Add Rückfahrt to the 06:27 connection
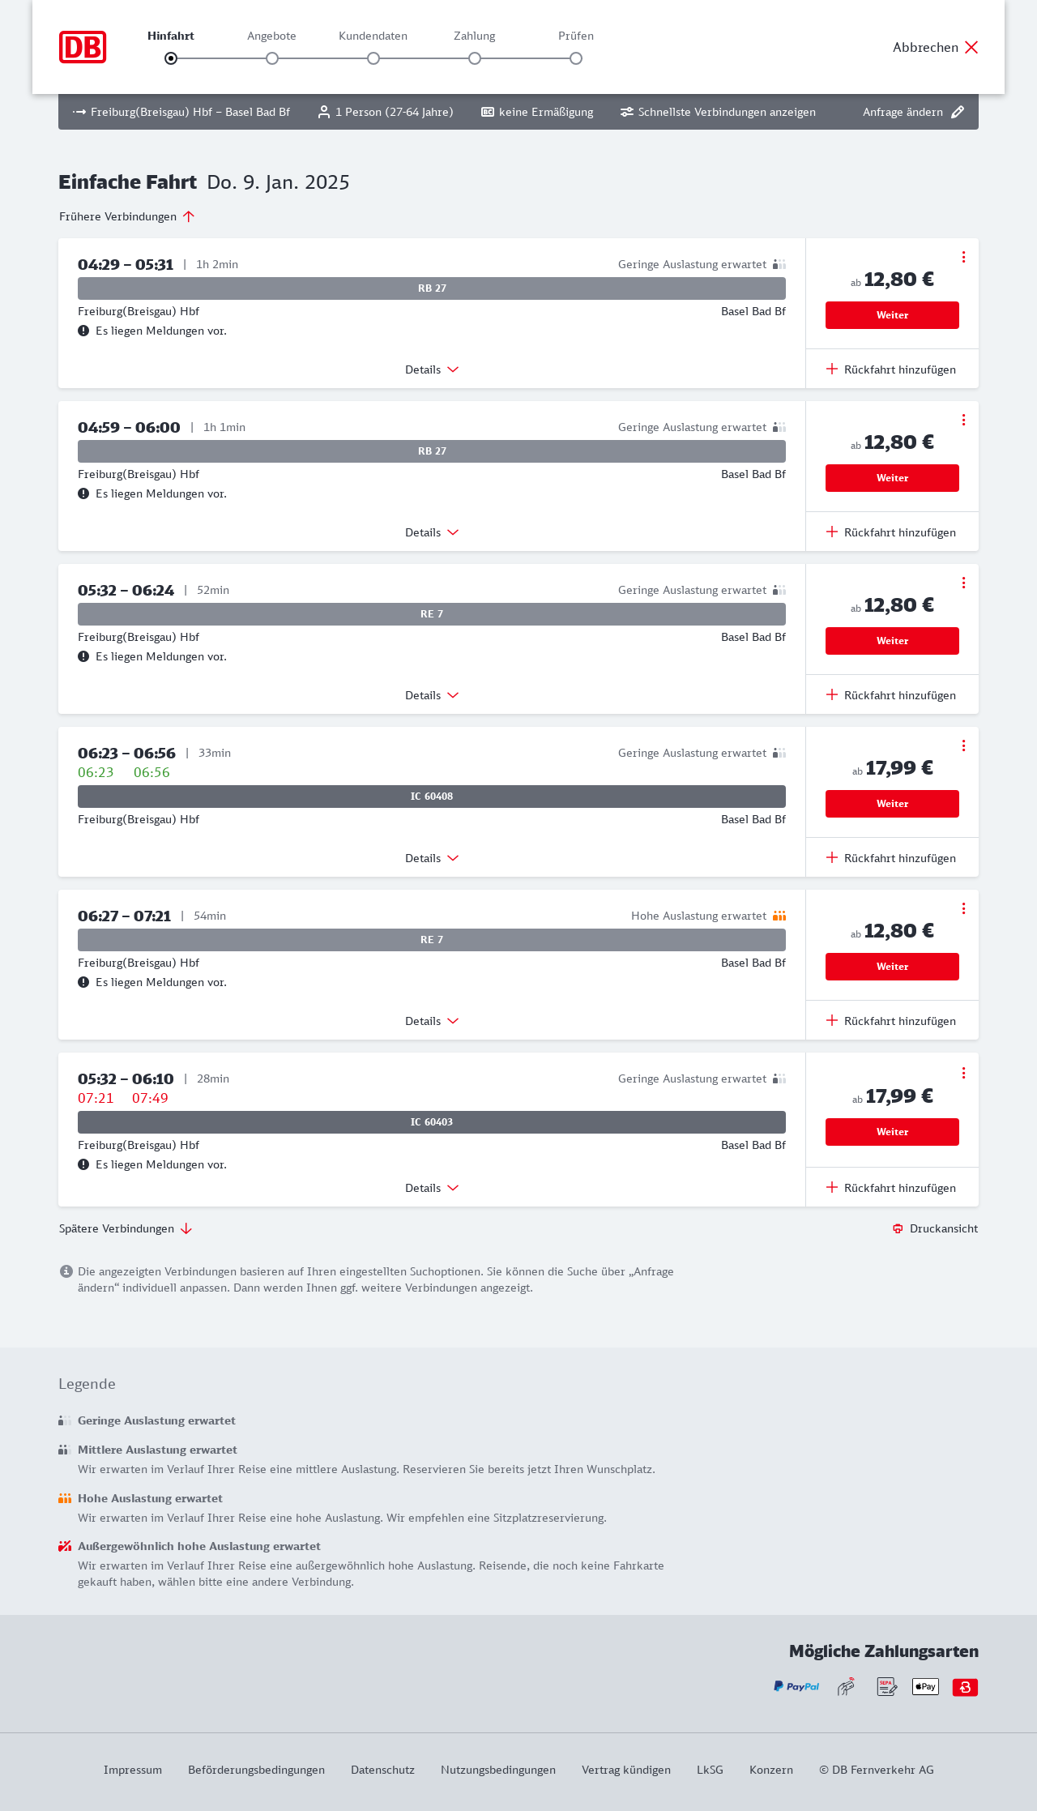1037x1811 pixels. 891,1021
